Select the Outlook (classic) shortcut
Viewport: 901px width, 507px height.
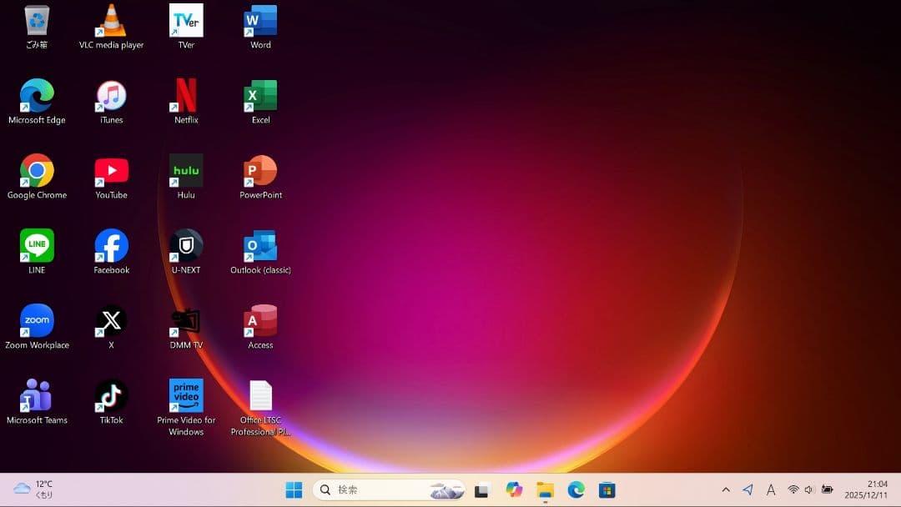[x=260, y=246]
